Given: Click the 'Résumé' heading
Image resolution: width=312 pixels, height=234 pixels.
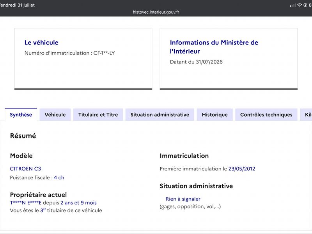Looking at the screenshot, I should click(23, 136).
